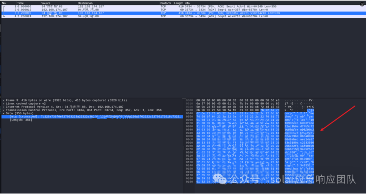This screenshot has width=368, height=194.
Task: Click hex offset 0040 in bytes pane
Action: (189, 113)
